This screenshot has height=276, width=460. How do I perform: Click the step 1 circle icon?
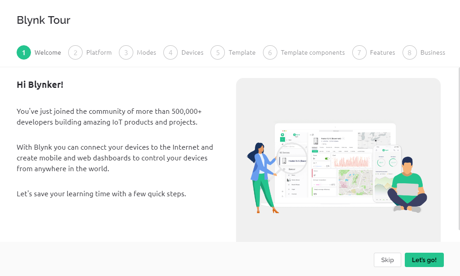point(24,52)
